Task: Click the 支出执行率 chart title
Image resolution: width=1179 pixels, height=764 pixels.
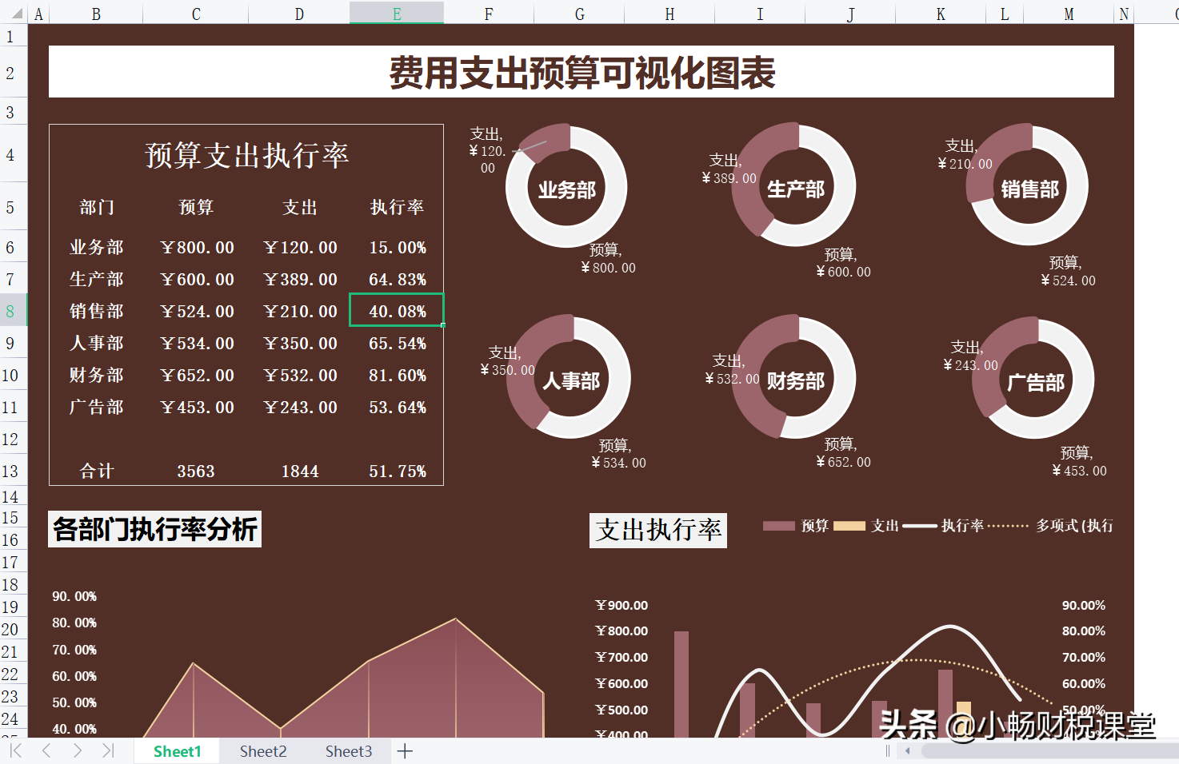Action: pyautogui.click(x=657, y=530)
